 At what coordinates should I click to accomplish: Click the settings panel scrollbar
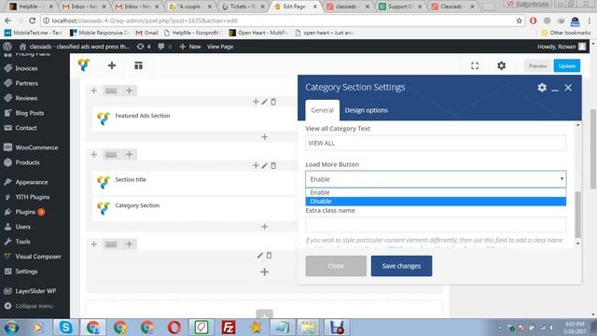pos(577,215)
